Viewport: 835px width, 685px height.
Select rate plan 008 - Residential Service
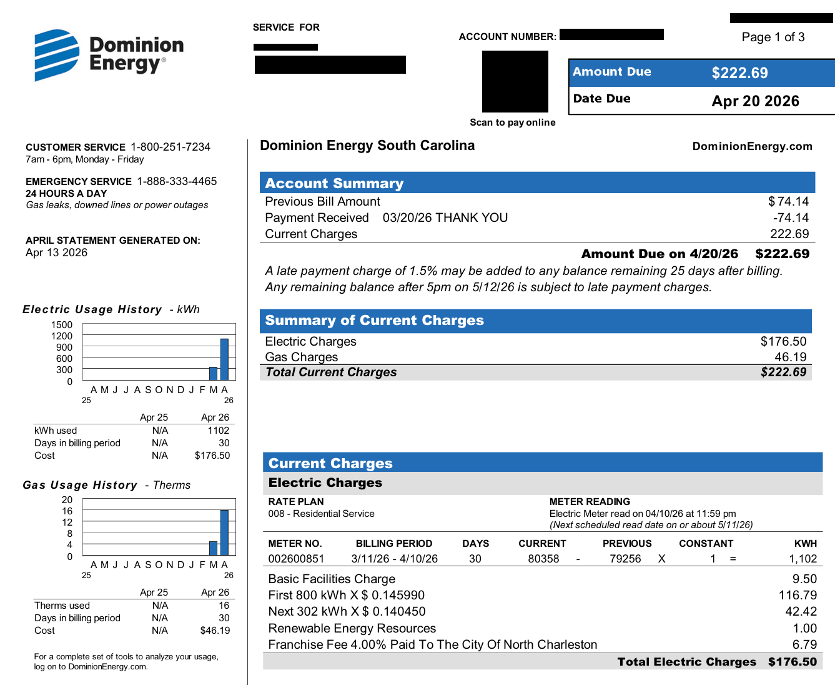point(322,514)
